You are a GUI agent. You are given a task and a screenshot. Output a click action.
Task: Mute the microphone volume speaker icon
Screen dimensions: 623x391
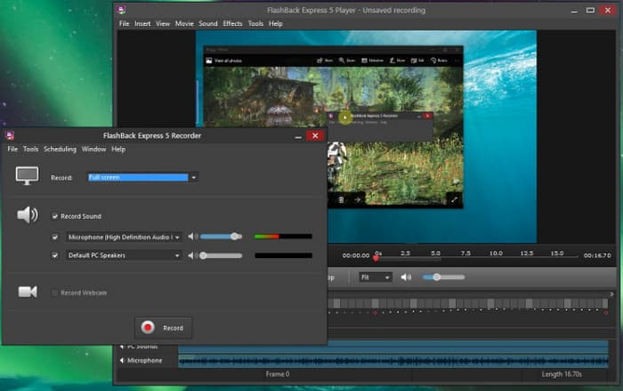(x=192, y=237)
